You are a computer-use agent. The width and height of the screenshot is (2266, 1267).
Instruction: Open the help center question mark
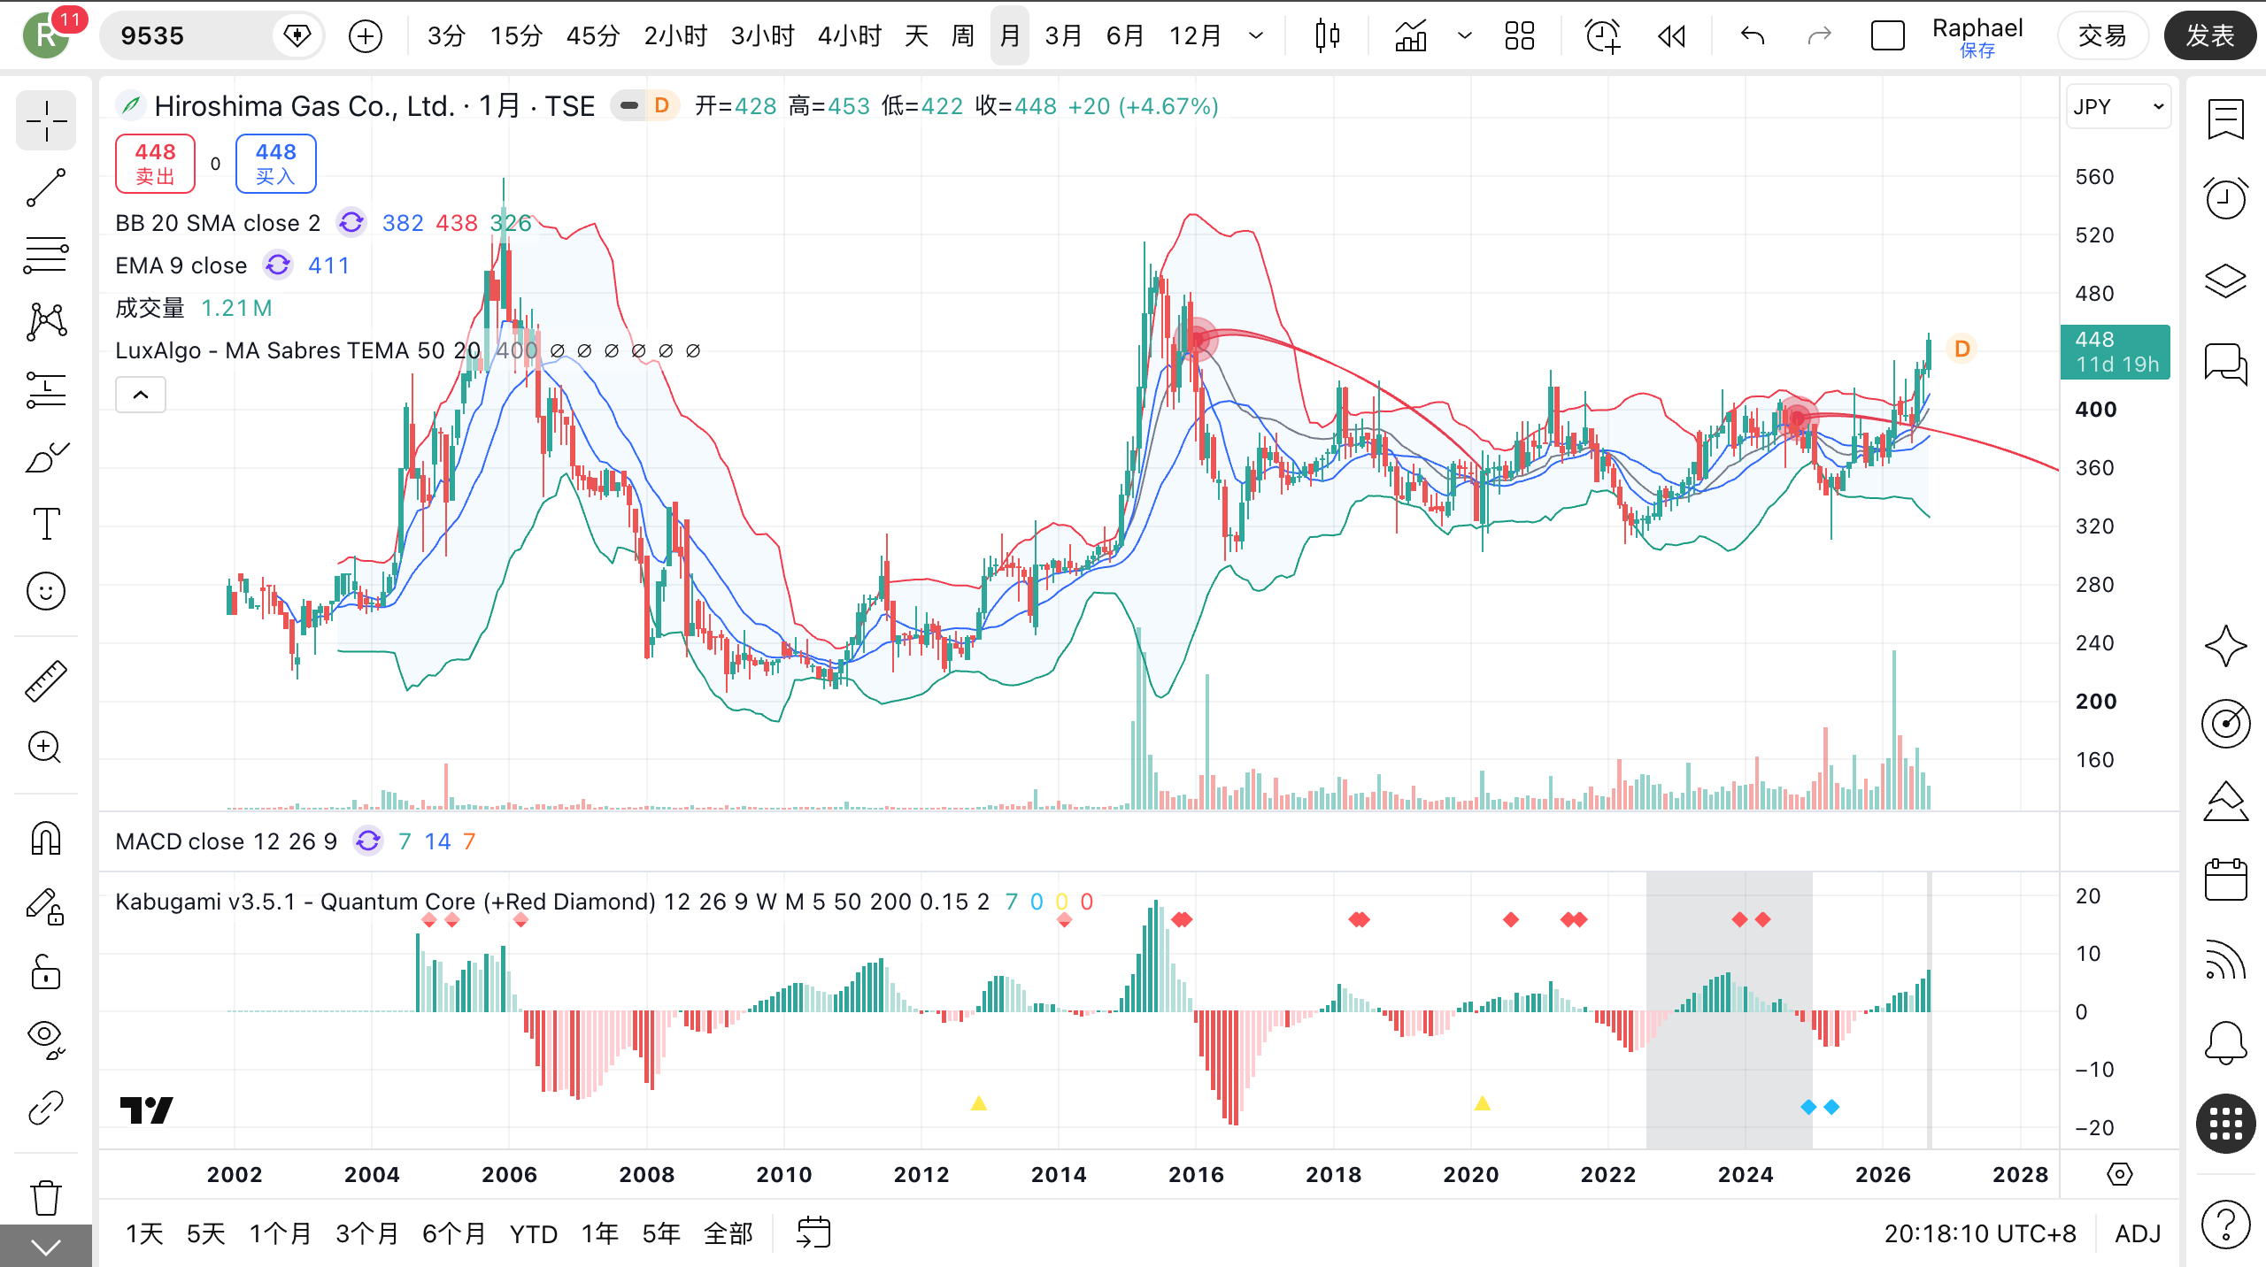point(2225,1225)
